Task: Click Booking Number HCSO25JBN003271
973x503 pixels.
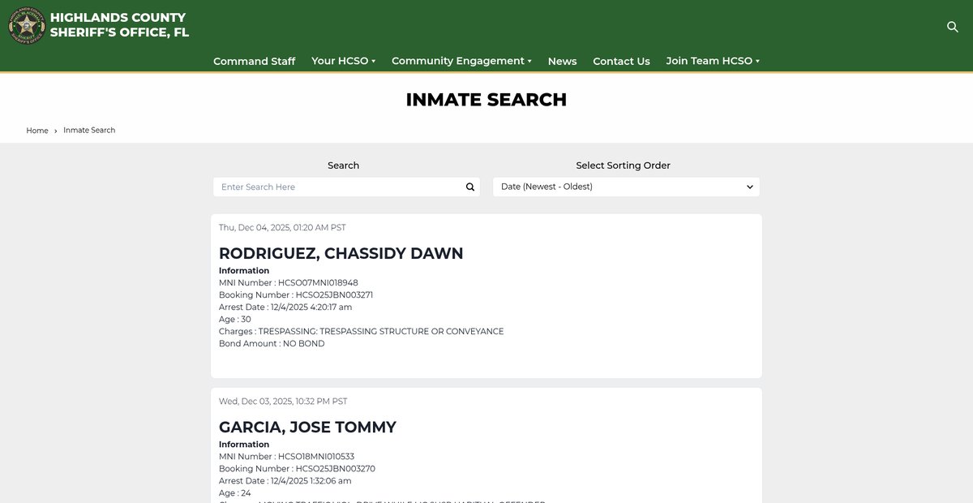Action: point(296,295)
